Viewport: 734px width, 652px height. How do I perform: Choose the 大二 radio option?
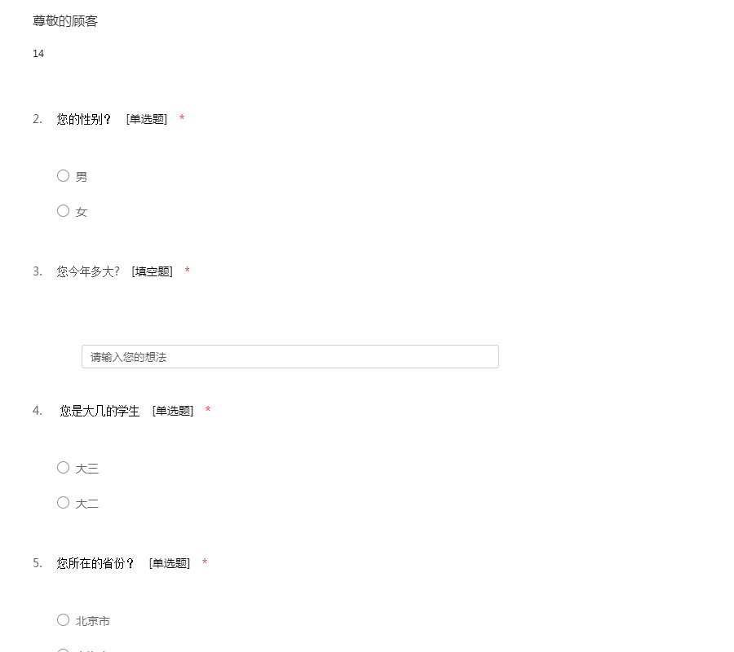coord(63,503)
